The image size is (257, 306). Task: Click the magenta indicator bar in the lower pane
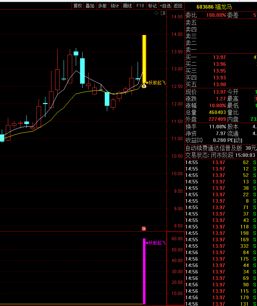144,271
